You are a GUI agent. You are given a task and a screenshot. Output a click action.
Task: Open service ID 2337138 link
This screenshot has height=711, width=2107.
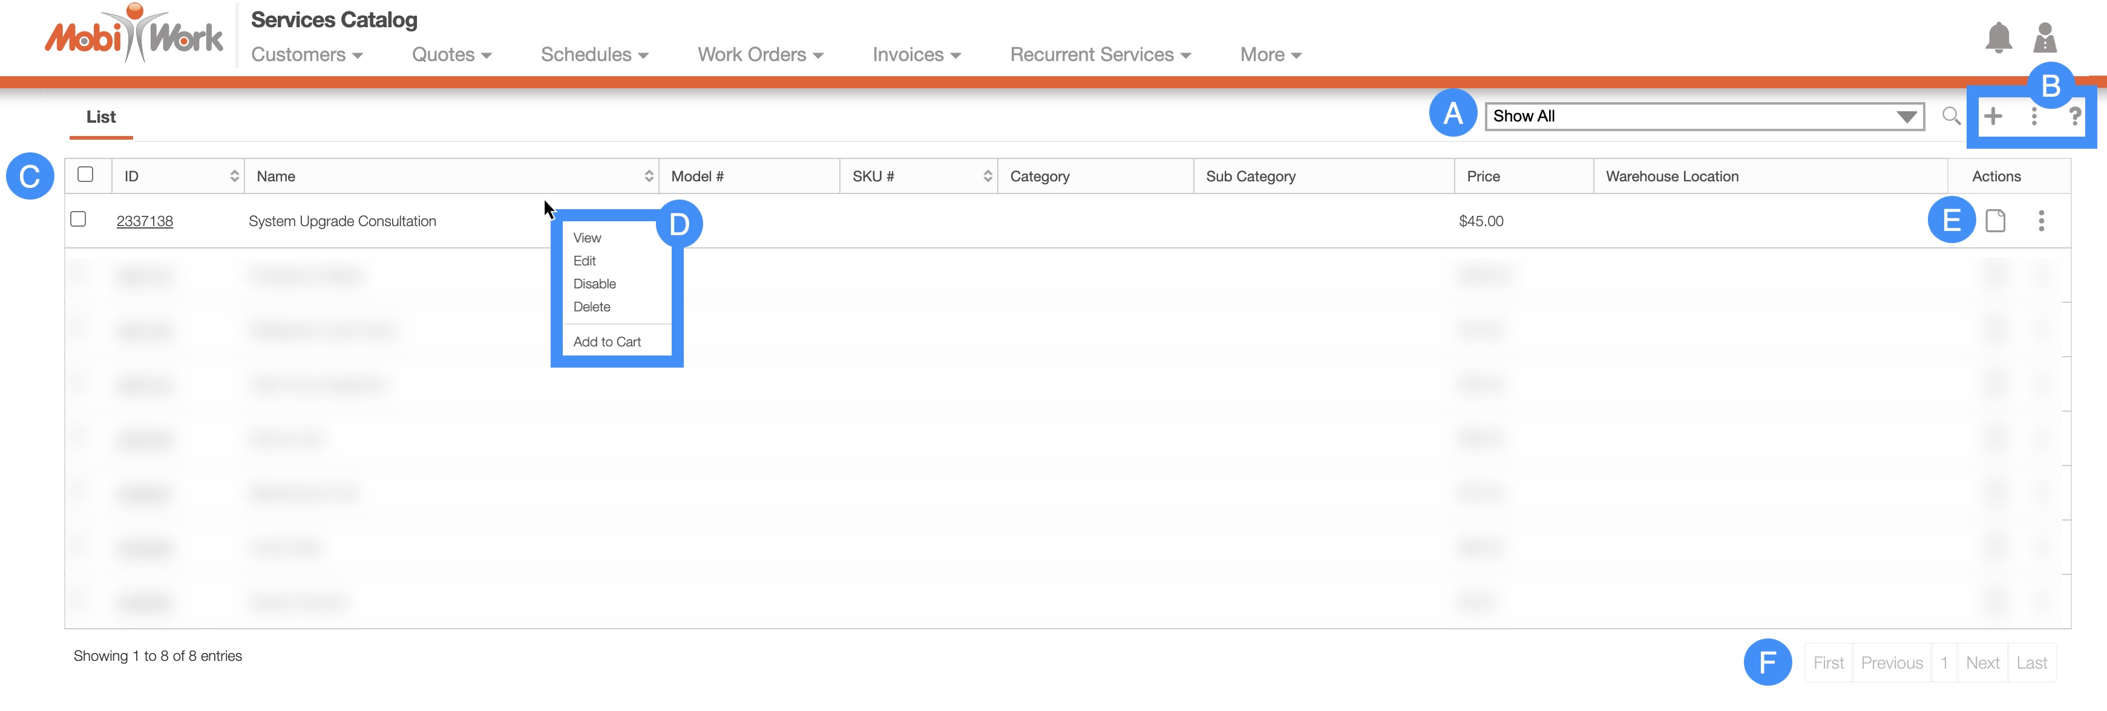(x=145, y=221)
